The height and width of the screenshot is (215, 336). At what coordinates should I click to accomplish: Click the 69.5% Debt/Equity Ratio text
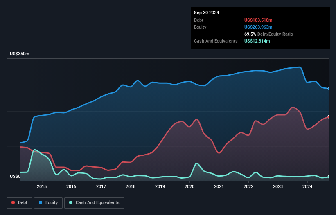click(268, 34)
